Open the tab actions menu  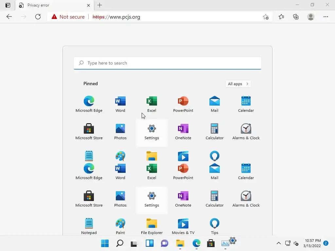pos(8,5)
